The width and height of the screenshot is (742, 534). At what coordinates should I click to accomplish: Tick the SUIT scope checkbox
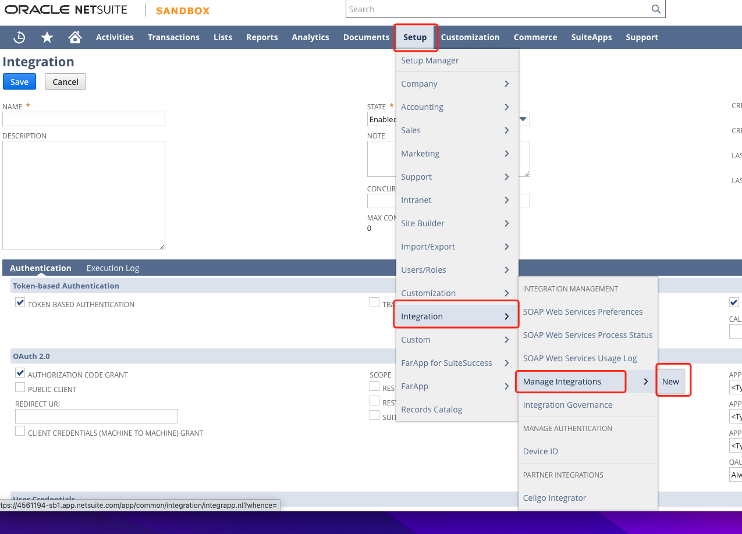point(375,415)
